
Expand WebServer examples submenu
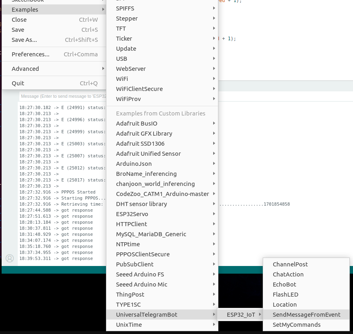162,69
